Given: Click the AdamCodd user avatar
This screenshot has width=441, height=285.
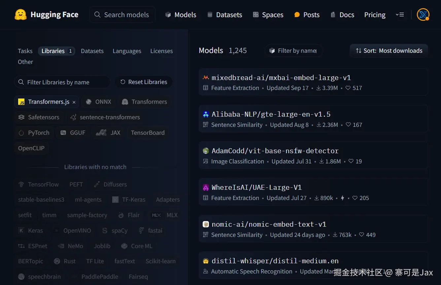Looking at the screenshot, I should point(206,151).
